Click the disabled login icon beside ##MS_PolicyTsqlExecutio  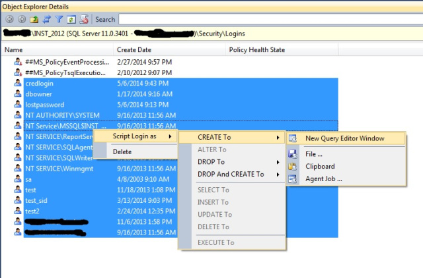click(x=18, y=72)
